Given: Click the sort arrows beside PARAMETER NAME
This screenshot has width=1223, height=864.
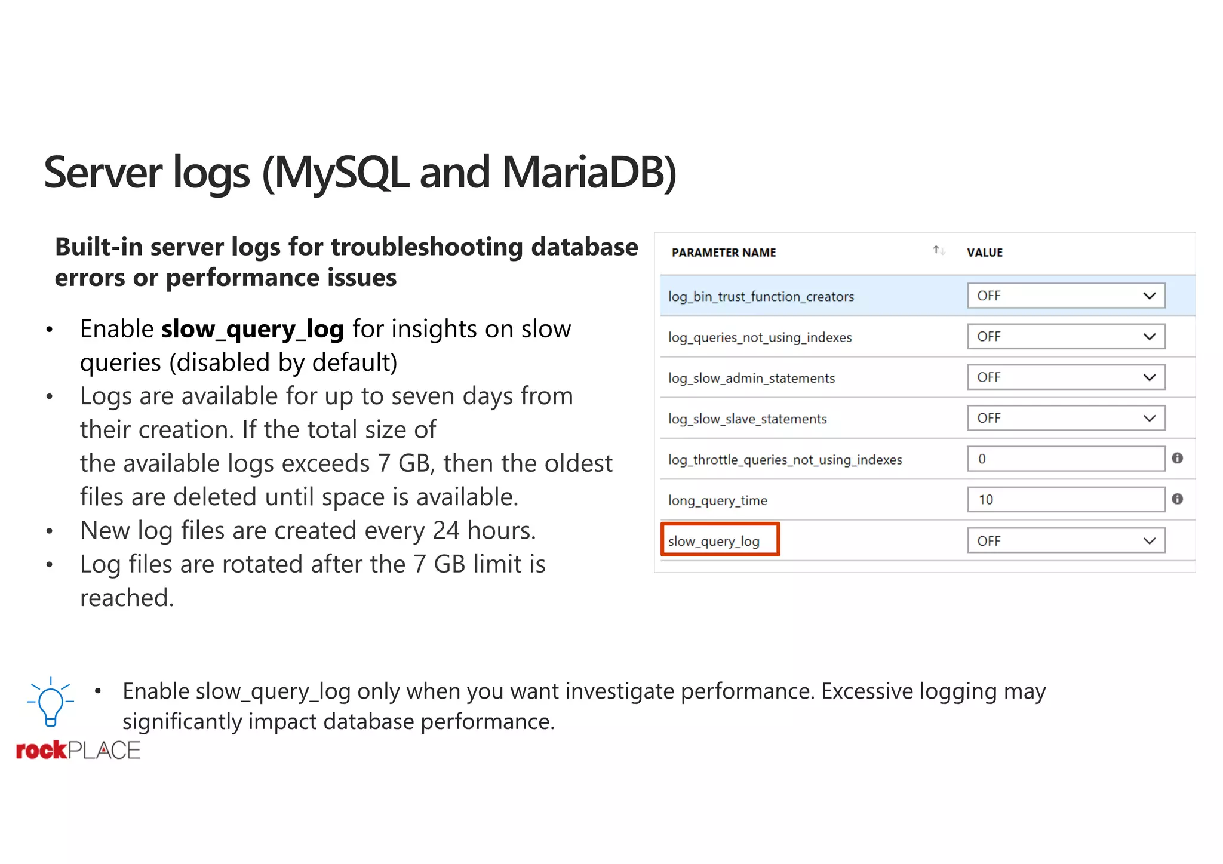Looking at the screenshot, I should tap(939, 251).
